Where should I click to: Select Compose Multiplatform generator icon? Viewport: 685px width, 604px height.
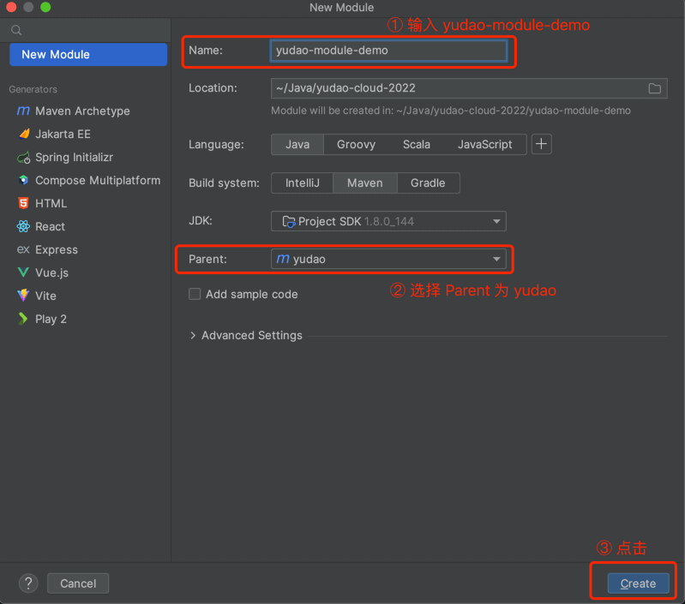pyautogui.click(x=22, y=181)
